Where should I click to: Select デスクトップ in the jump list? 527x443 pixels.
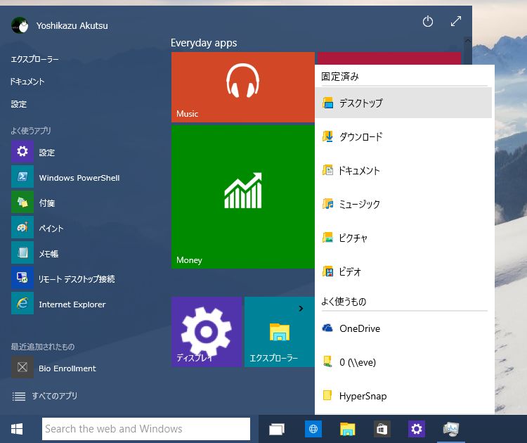pyautogui.click(x=403, y=103)
